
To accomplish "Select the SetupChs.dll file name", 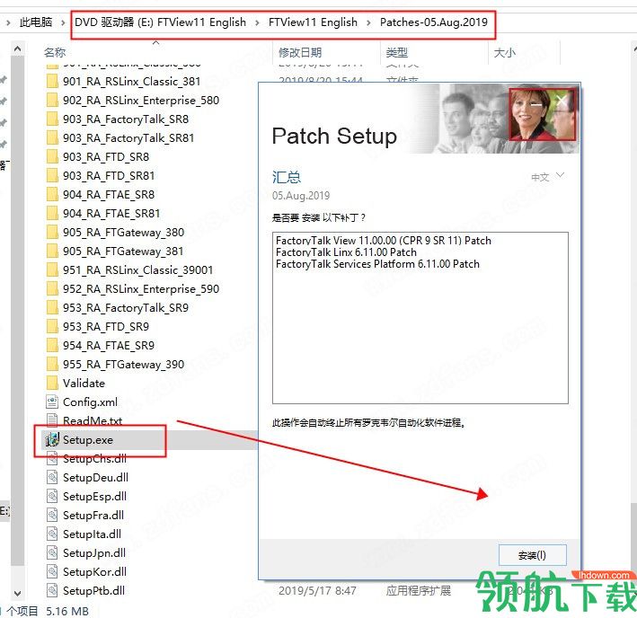I will pos(94,458).
